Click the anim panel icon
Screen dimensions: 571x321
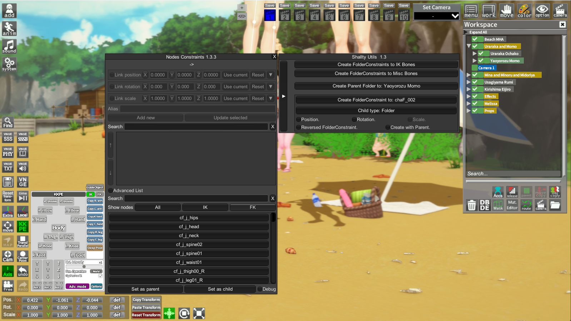(x=9, y=29)
